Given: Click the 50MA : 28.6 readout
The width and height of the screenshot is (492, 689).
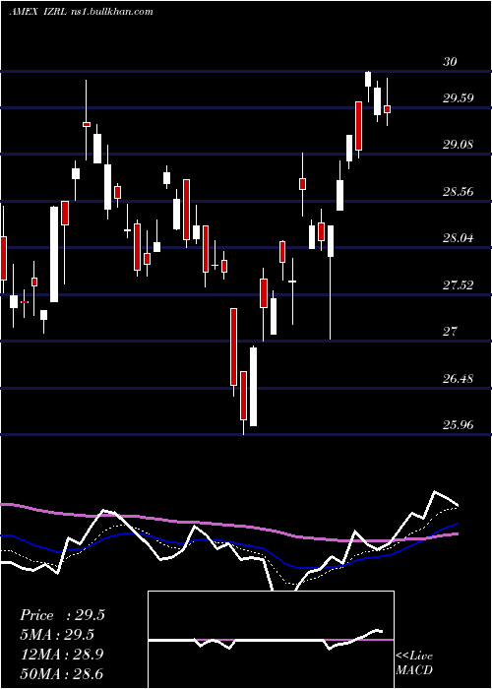Looking at the screenshot, I should click(62, 673).
